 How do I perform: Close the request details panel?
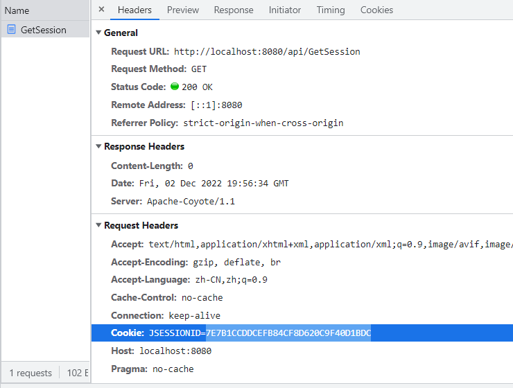point(101,10)
